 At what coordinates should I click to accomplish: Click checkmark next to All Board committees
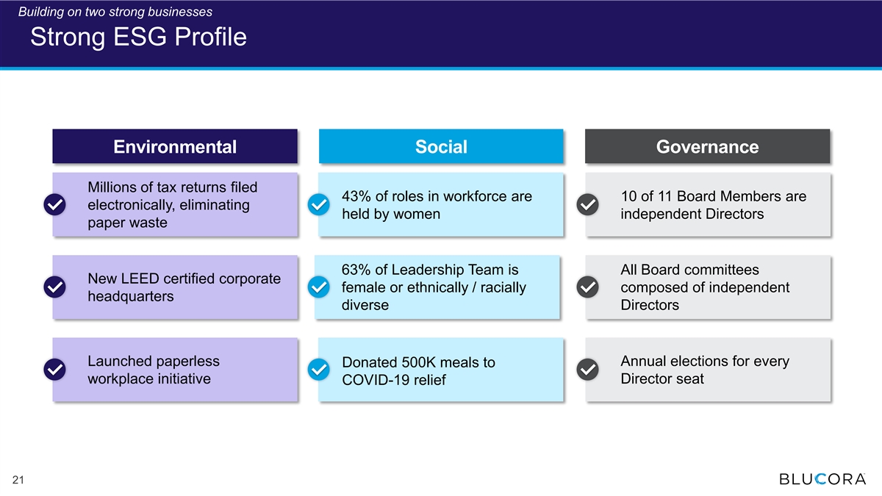pyautogui.click(x=587, y=287)
